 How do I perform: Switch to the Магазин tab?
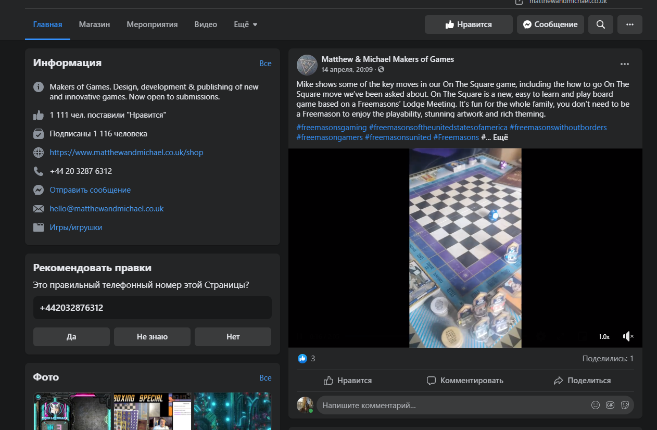click(x=94, y=24)
